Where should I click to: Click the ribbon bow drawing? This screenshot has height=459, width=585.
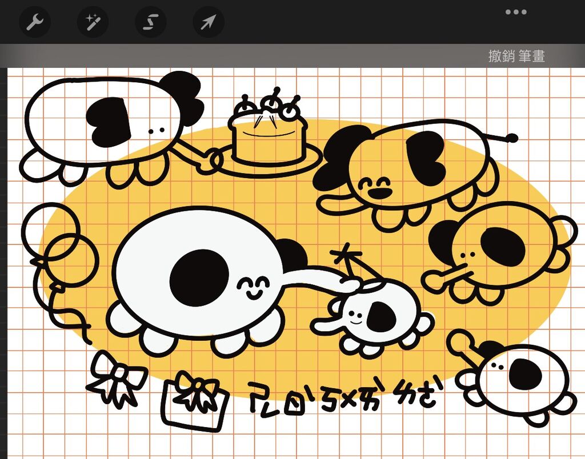pos(118,377)
